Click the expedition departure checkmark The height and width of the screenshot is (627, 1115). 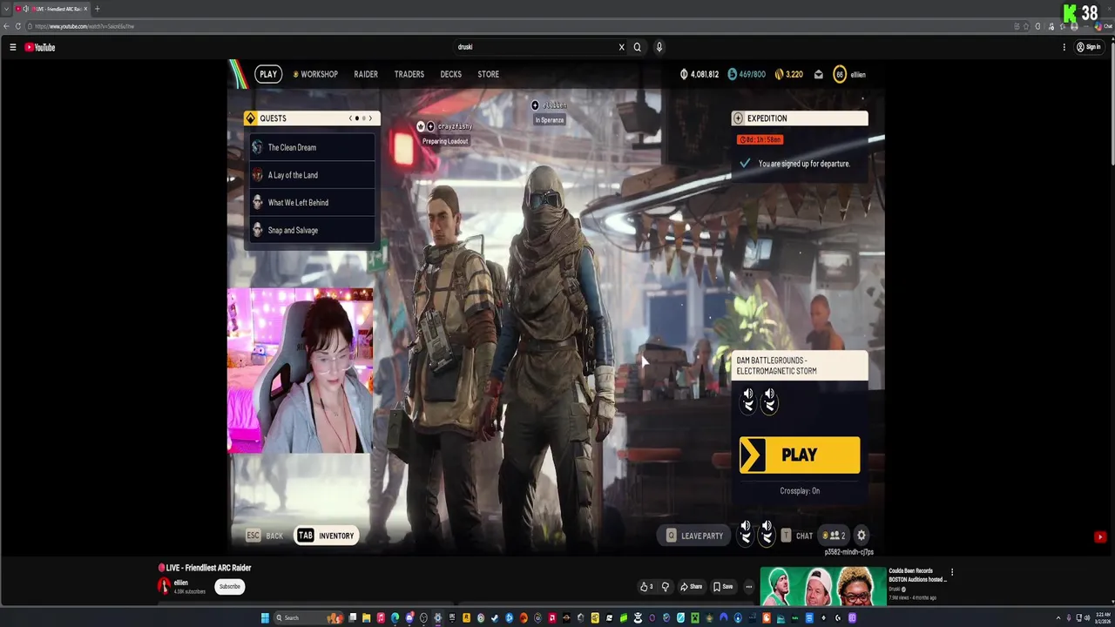point(745,163)
